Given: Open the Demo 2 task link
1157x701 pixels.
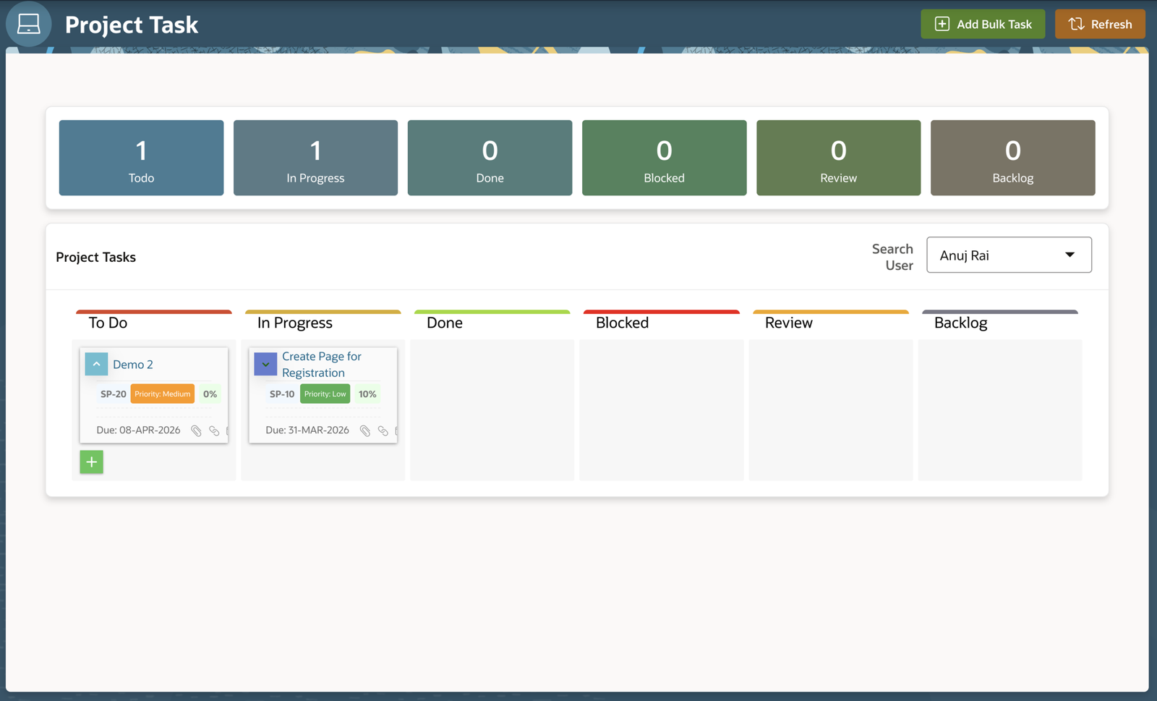Looking at the screenshot, I should [133, 365].
